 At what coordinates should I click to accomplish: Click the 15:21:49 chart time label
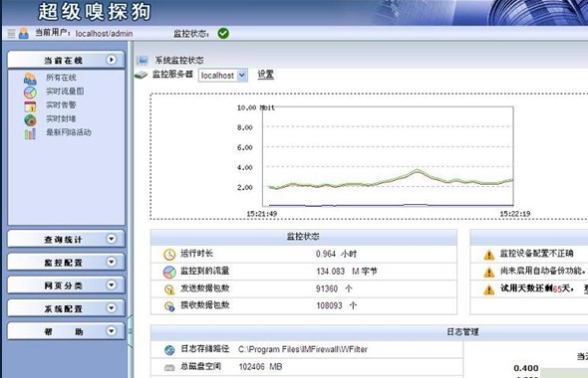coord(262,214)
